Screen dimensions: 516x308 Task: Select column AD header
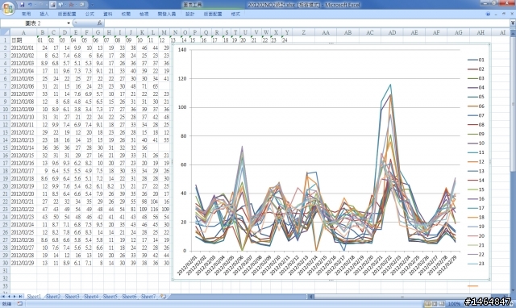click(392, 32)
